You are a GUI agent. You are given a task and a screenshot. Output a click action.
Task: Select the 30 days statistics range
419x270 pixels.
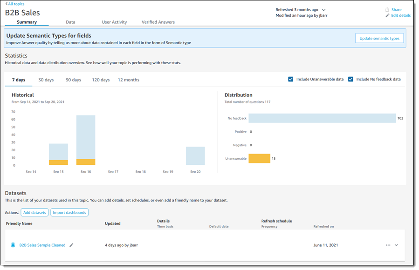point(46,80)
